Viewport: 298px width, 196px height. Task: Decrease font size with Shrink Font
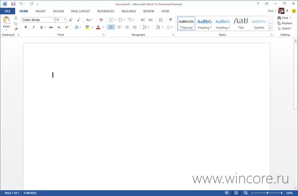(78, 20)
